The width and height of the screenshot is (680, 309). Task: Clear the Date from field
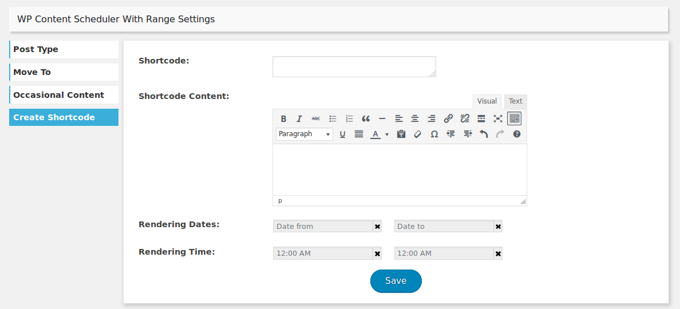(x=377, y=226)
